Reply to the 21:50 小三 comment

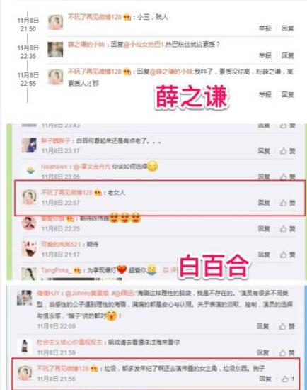[x=288, y=28]
